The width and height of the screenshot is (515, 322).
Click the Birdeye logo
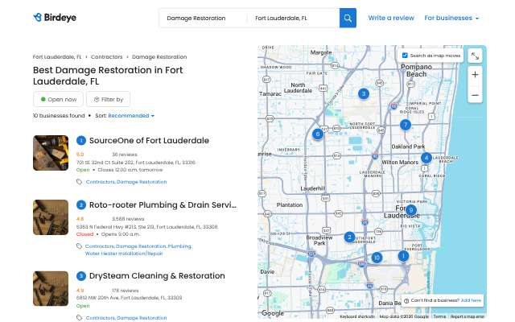(x=55, y=18)
